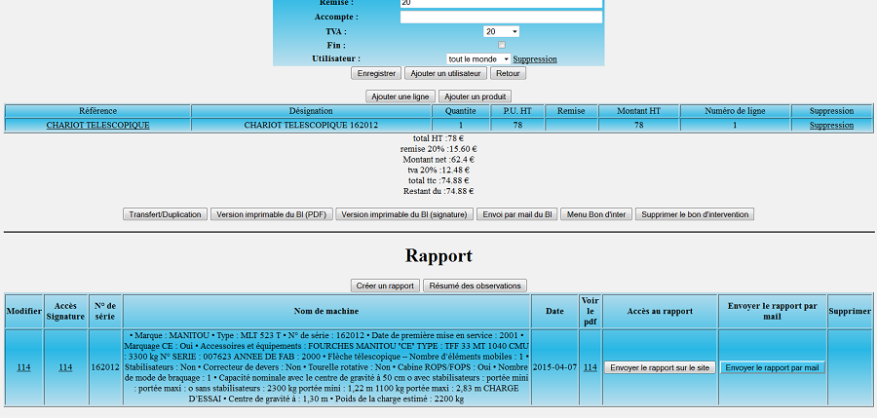Click Envoyer le rapport sur le site
The width and height of the screenshot is (877, 418).
coord(660,367)
